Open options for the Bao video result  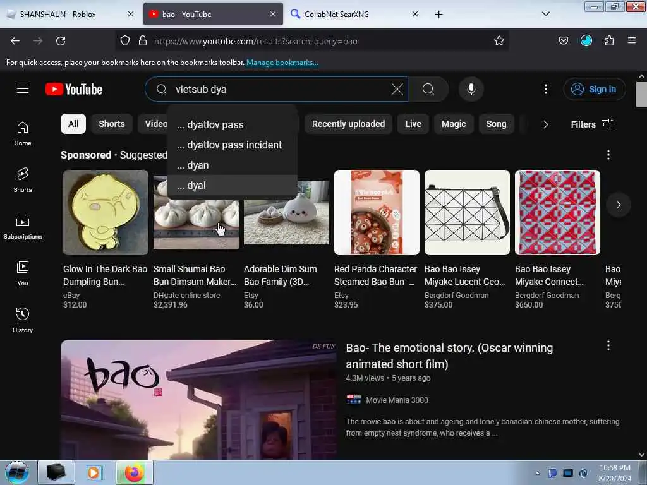pyautogui.click(x=608, y=345)
